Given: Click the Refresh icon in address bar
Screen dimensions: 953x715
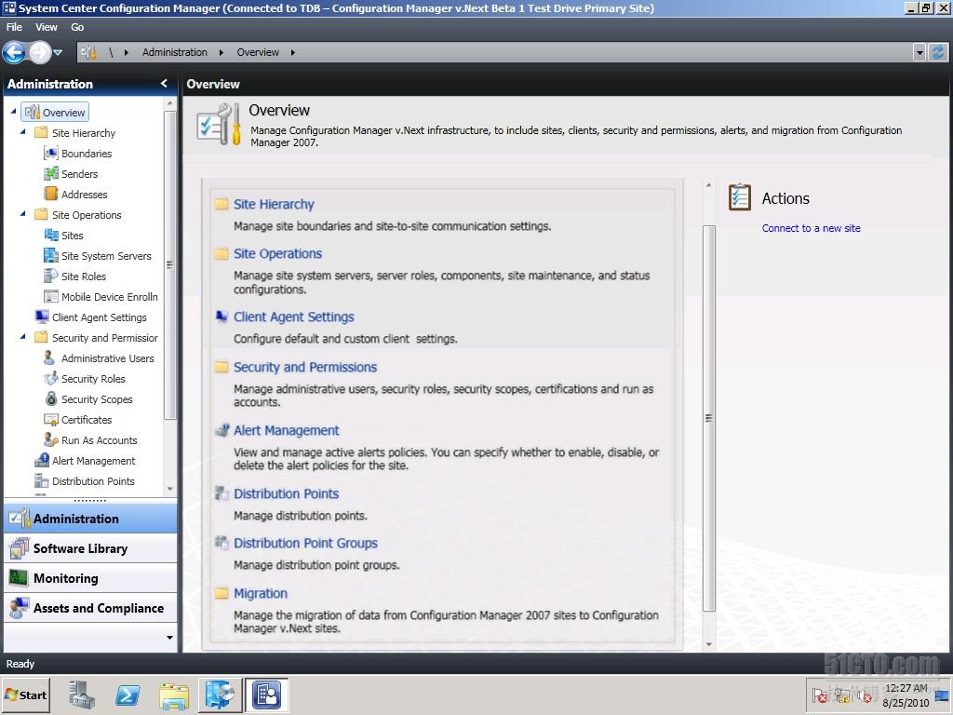Looking at the screenshot, I should [938, 52].
